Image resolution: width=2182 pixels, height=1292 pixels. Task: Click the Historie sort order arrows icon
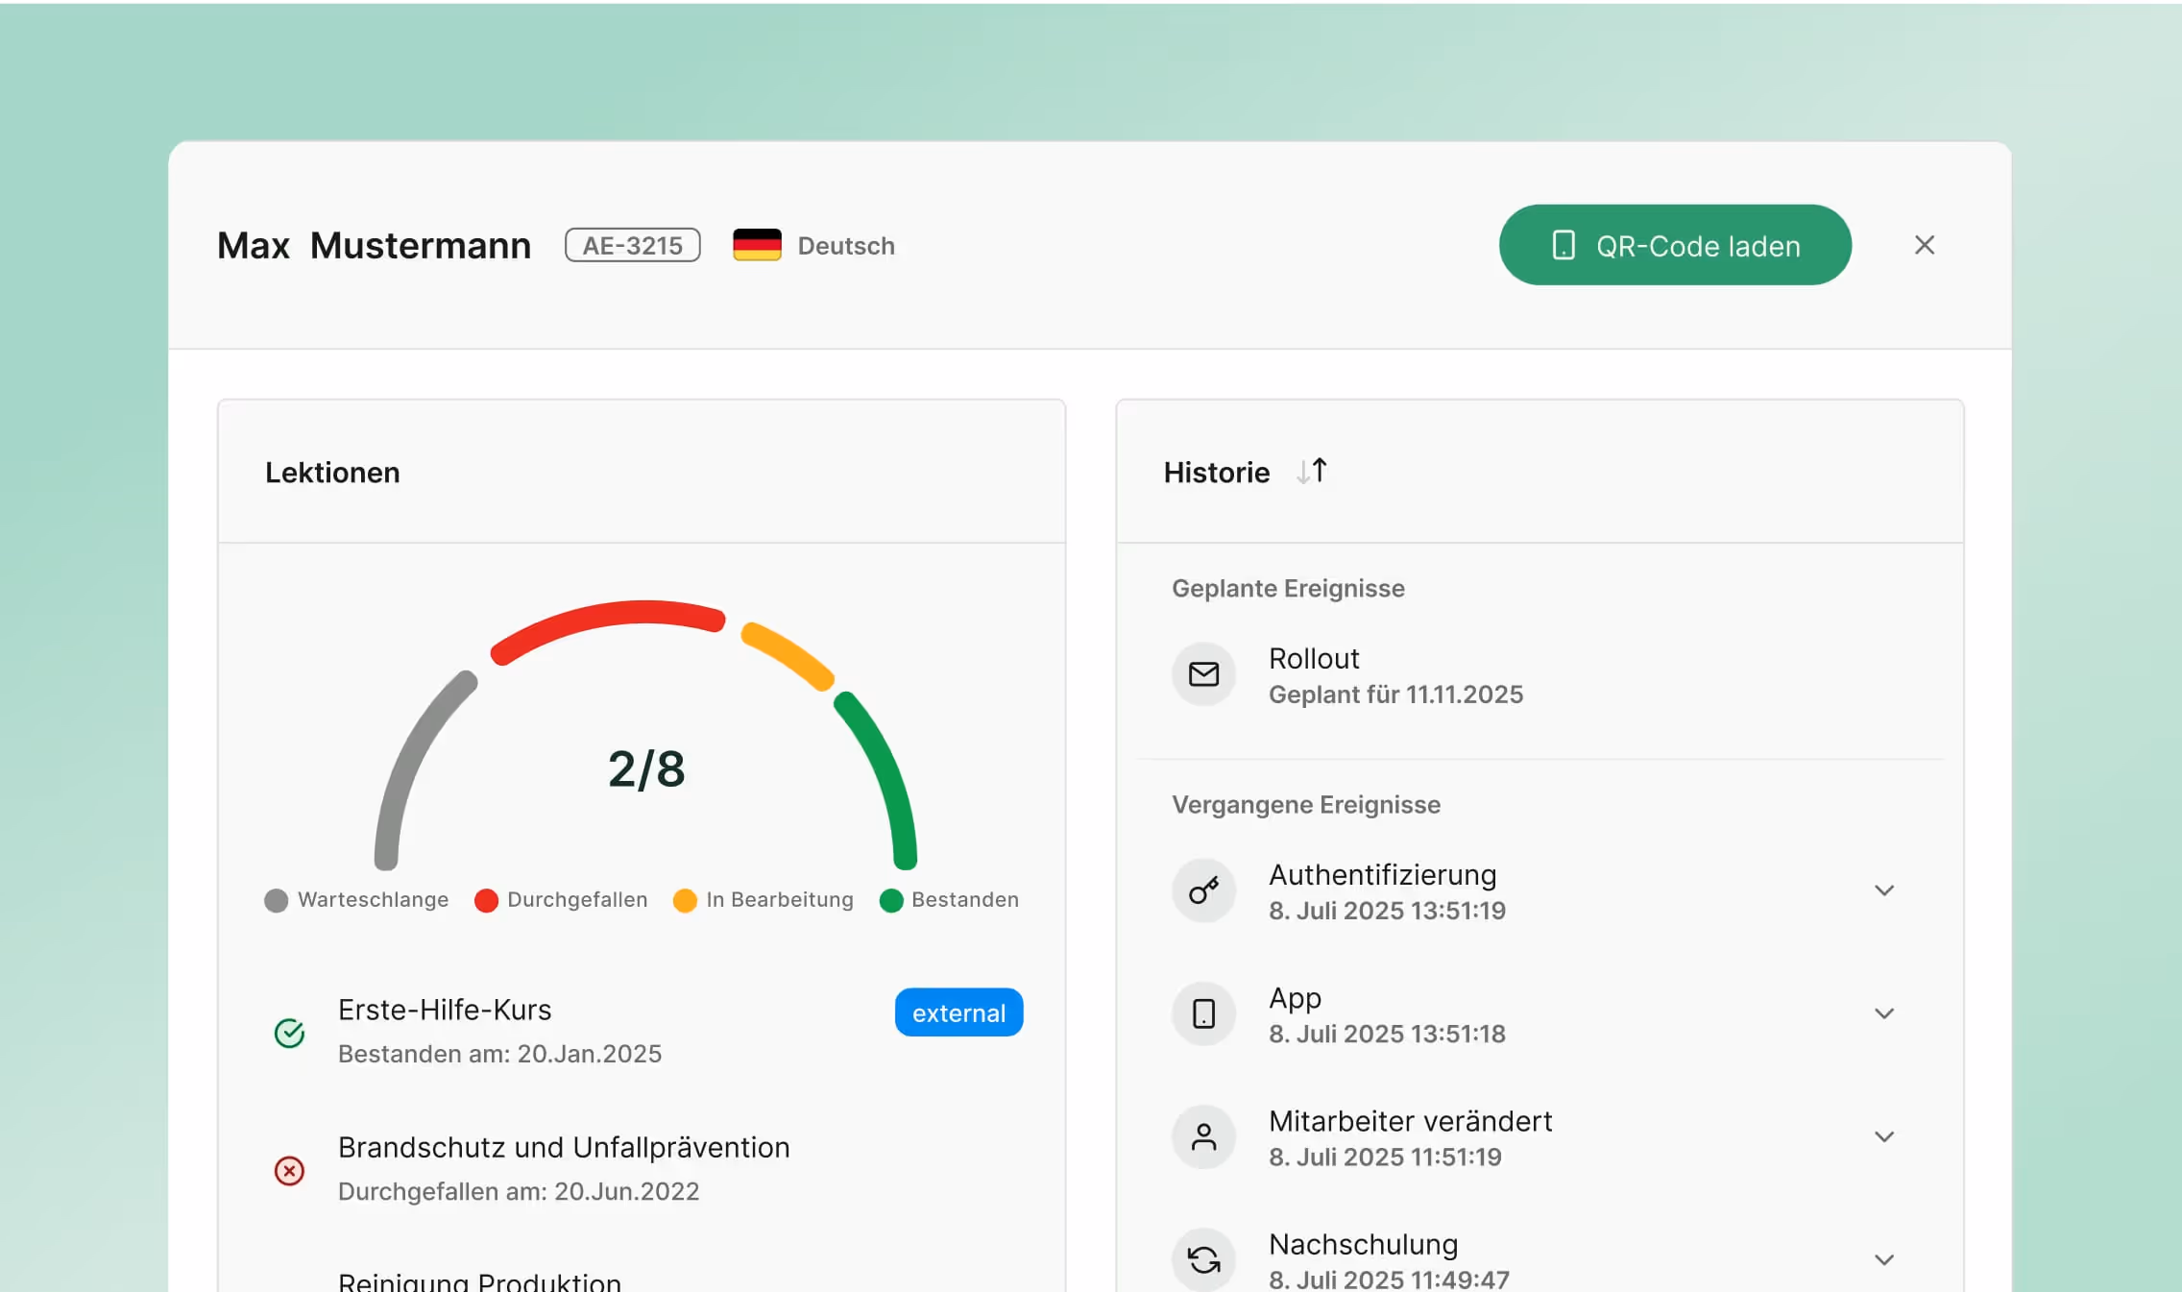pos(1312,472)
